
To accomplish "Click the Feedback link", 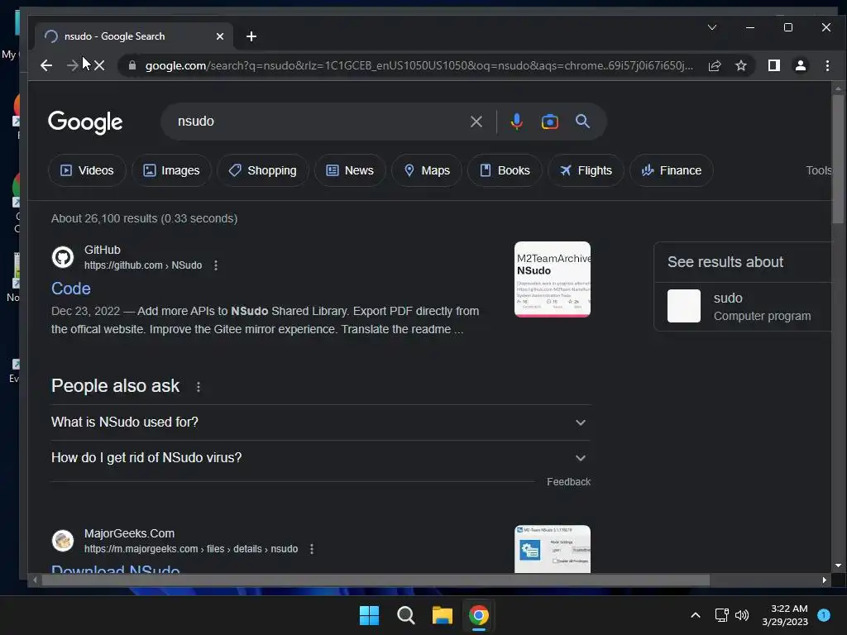I will [x=568, y=482].
